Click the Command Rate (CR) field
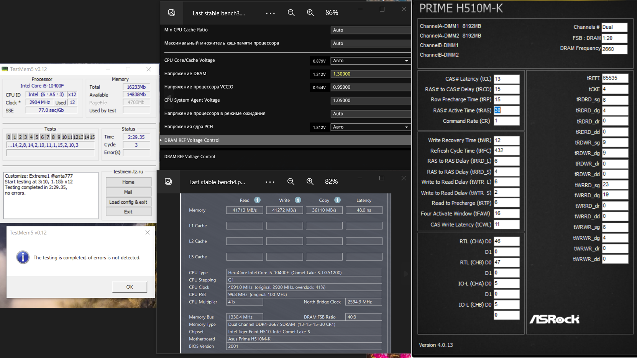The width and height of the screenshot is (637, 358). pyautogui.click(x=507, y=121)
